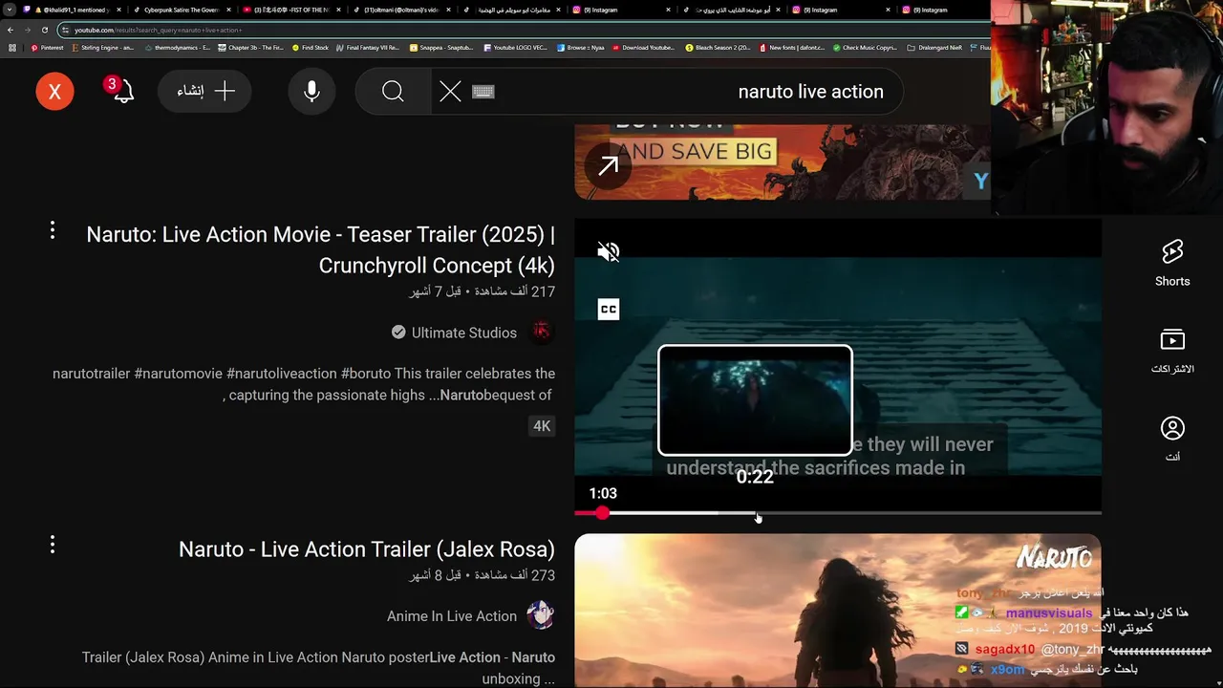Open 'Download Youtube...' bookmark
The image size is (1223, 688).
pyautogui.click(x=642, y=48)
